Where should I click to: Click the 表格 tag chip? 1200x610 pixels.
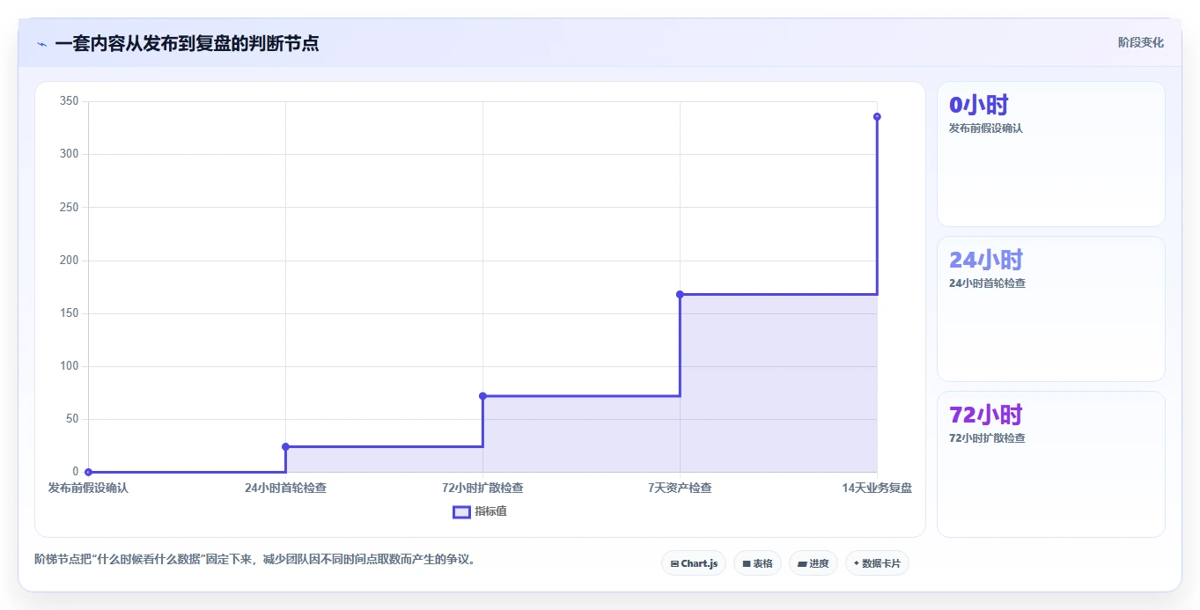tap(757, 563)
